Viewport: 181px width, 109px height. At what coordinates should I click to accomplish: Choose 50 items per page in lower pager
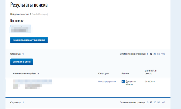pyautogui.click(x=159, y=103)
